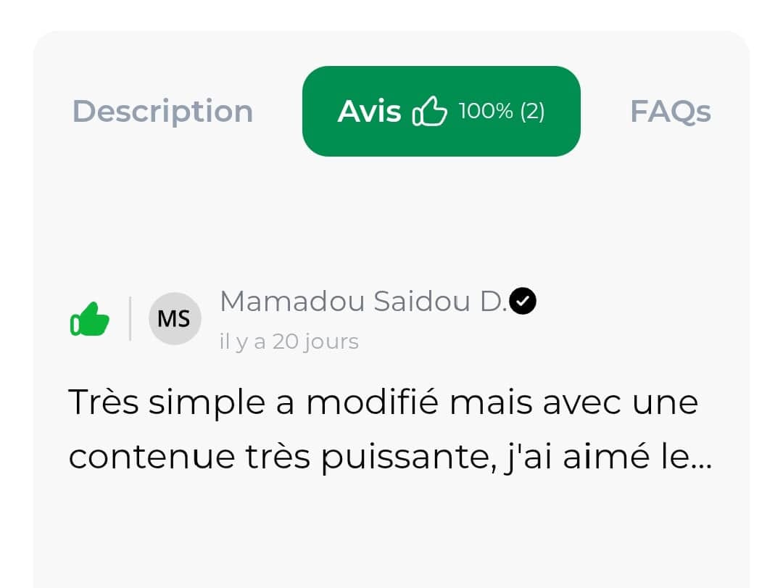Viewport: 783px width, 588px height.
Task: Open the MS avatar circle
Action: [x=174, y=318]
